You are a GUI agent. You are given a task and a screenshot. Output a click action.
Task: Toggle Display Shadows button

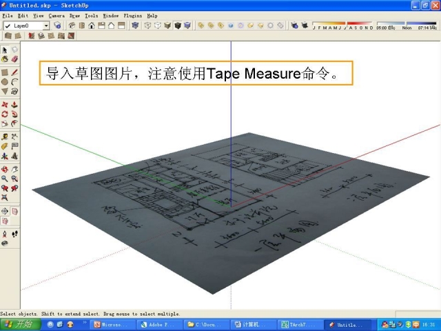[305, 26]
